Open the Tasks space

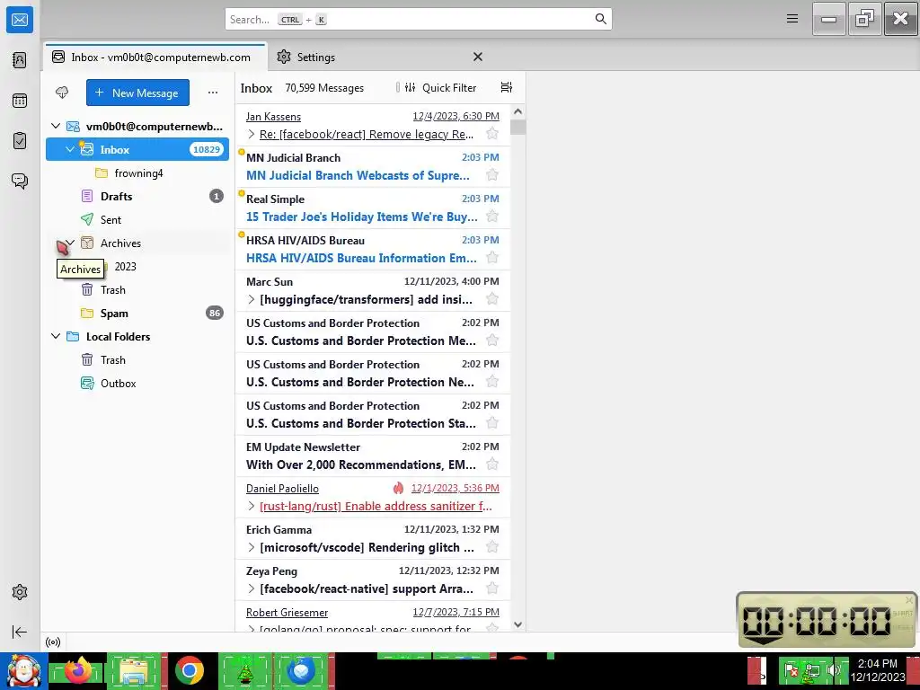(x=20, y=141)
